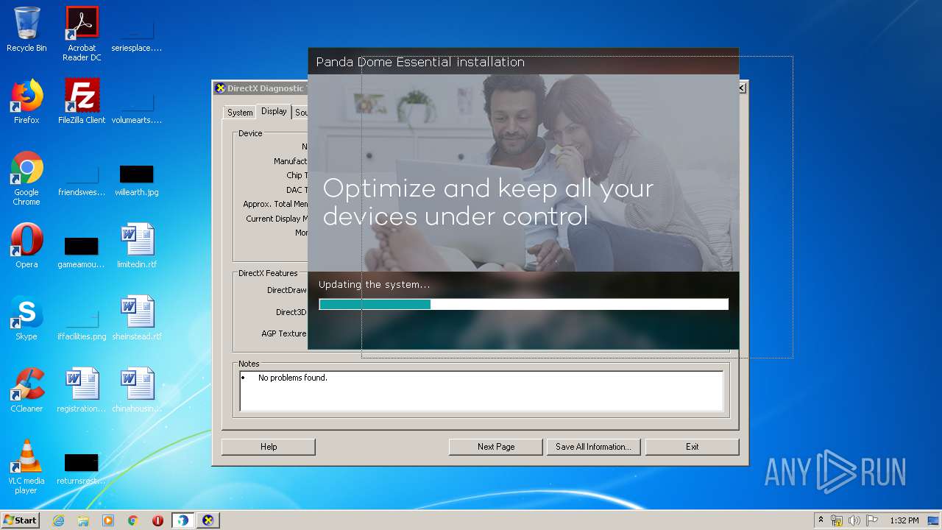
Task: Open the volume control tray icon
Action: click(x=854, y=520)
